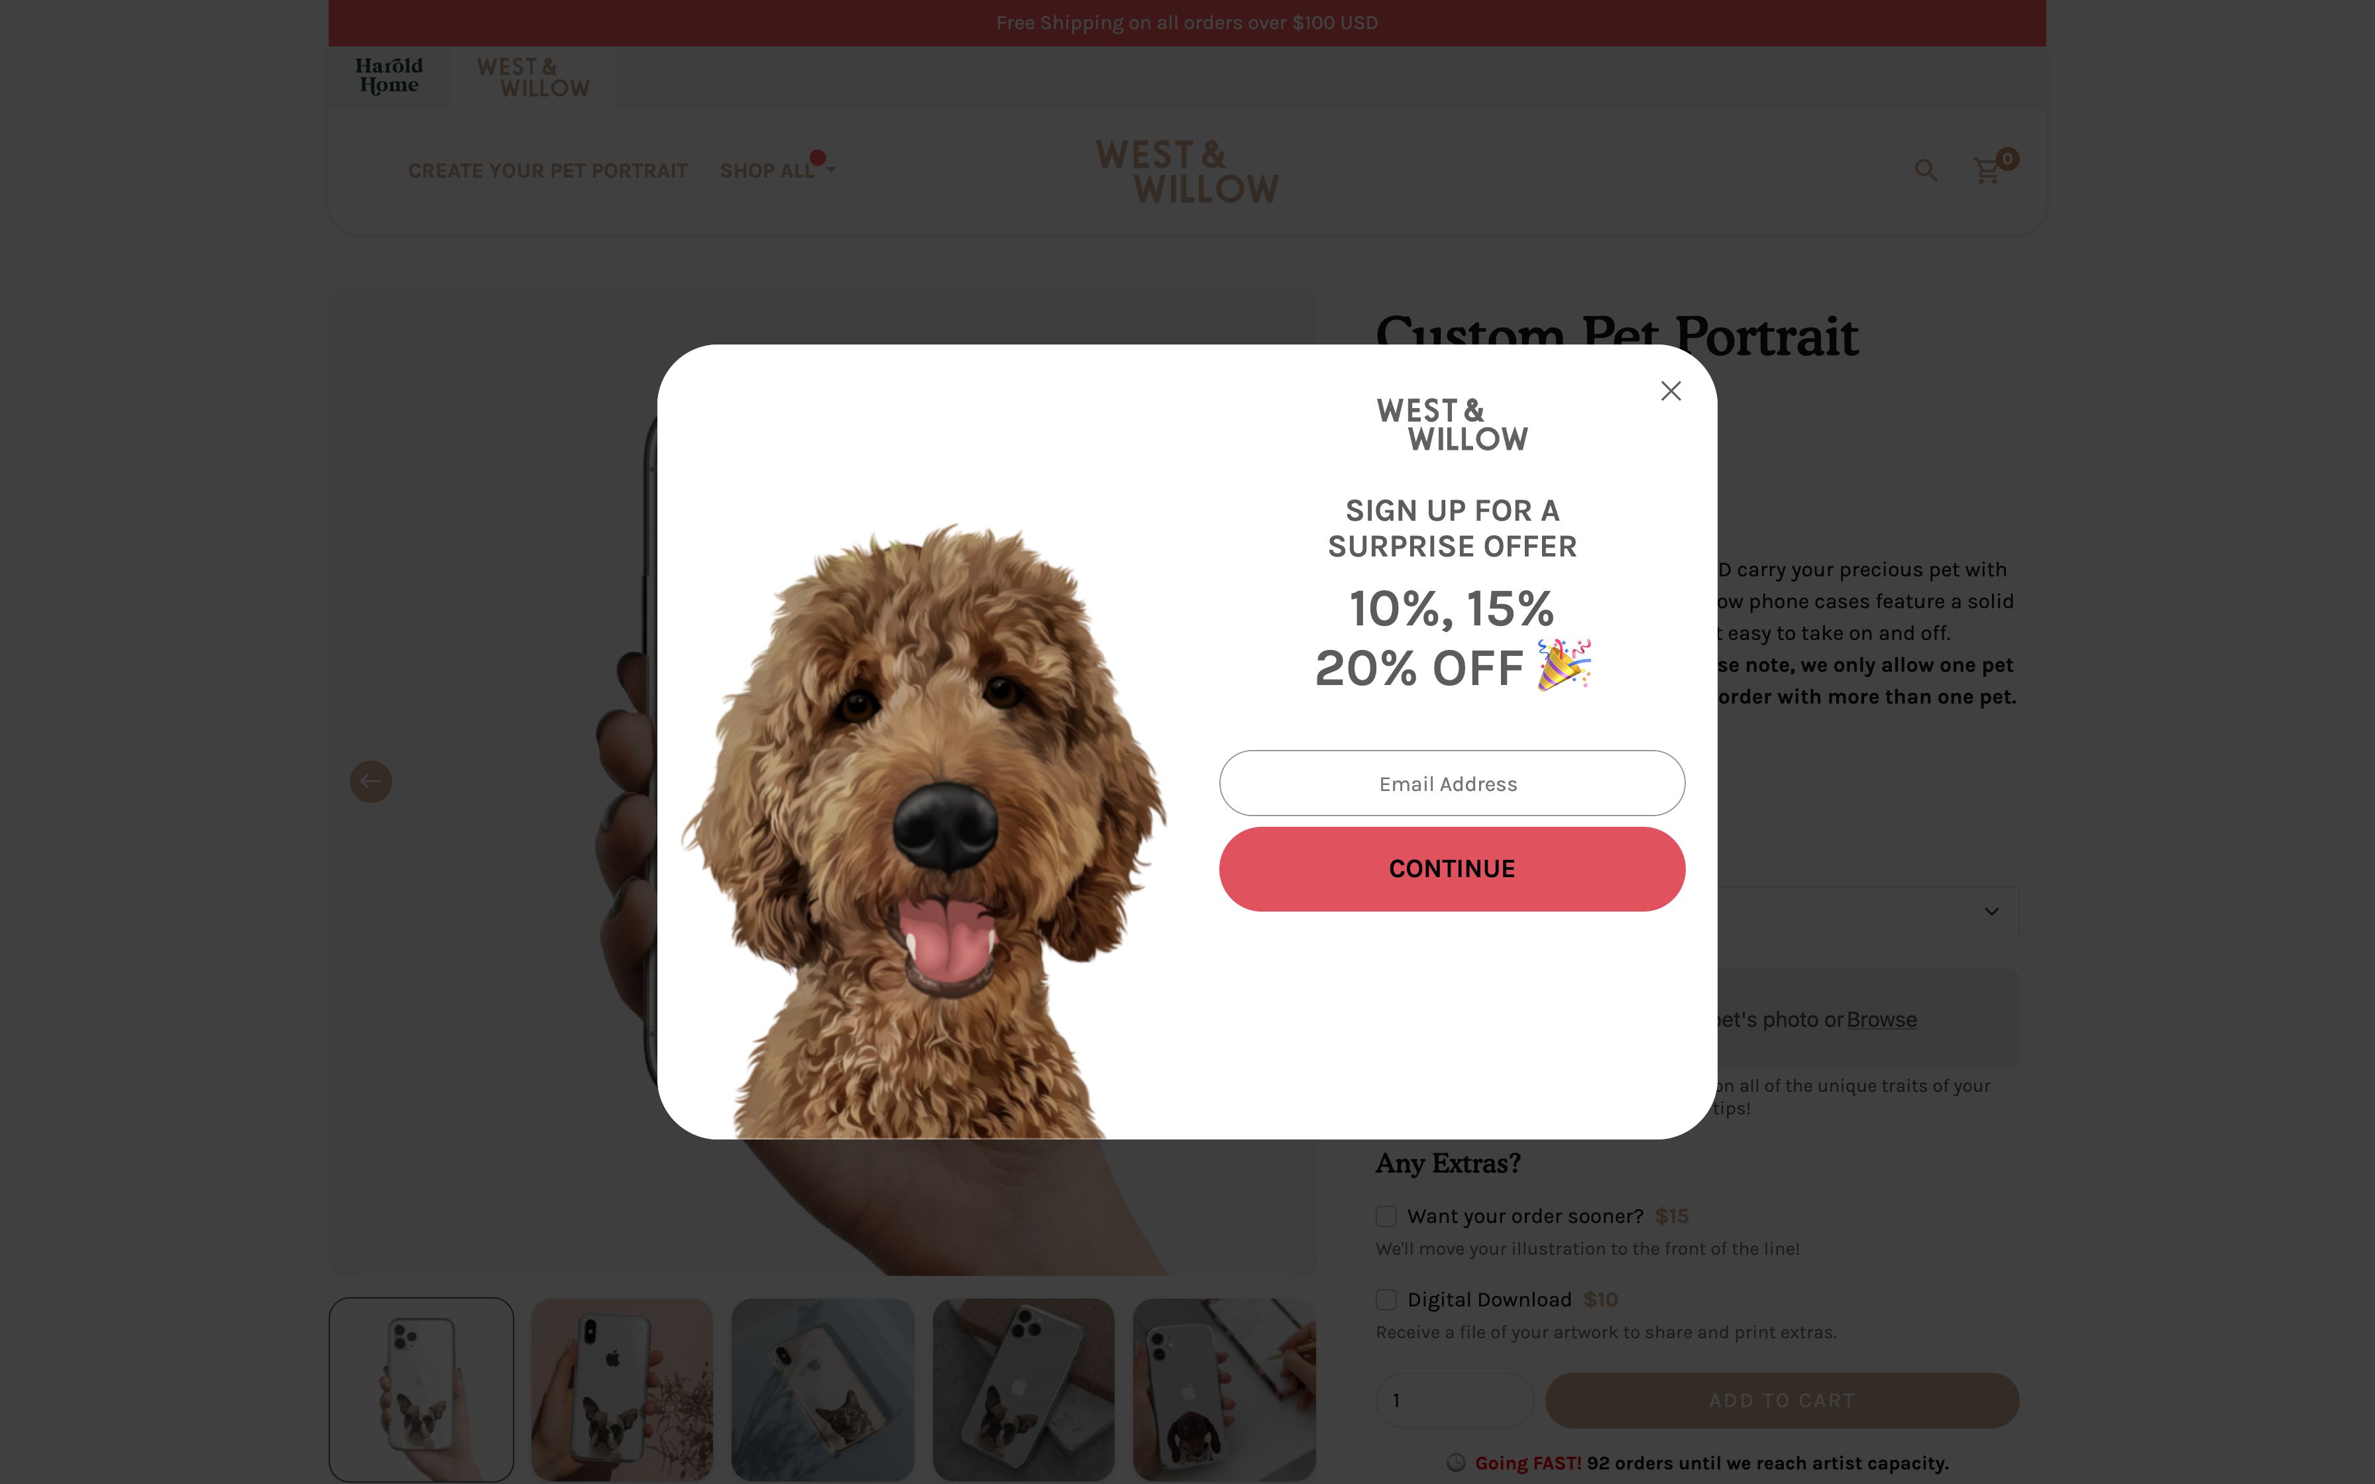Click the party popper emoji
This screenshot has height=1484, width=2375.
click(1563, 665)
